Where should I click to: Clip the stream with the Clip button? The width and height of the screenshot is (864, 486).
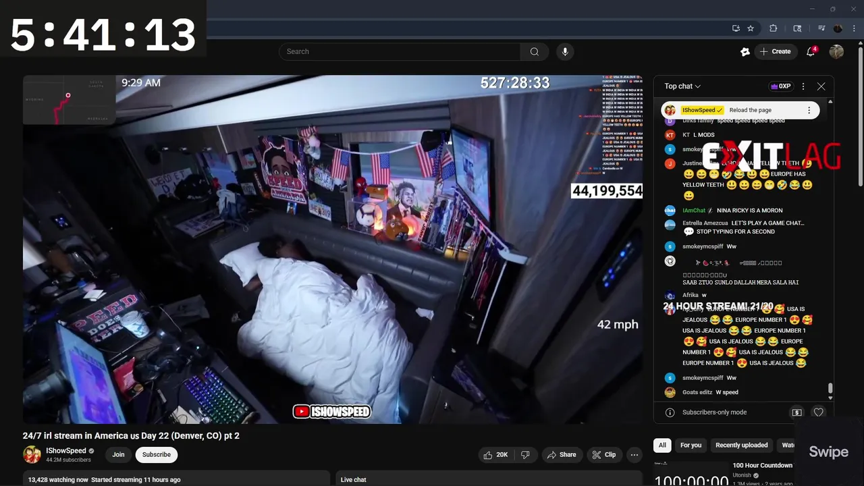[x=603, y=455]
